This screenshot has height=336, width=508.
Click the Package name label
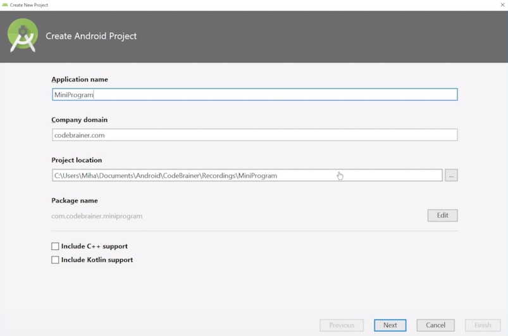75,201
